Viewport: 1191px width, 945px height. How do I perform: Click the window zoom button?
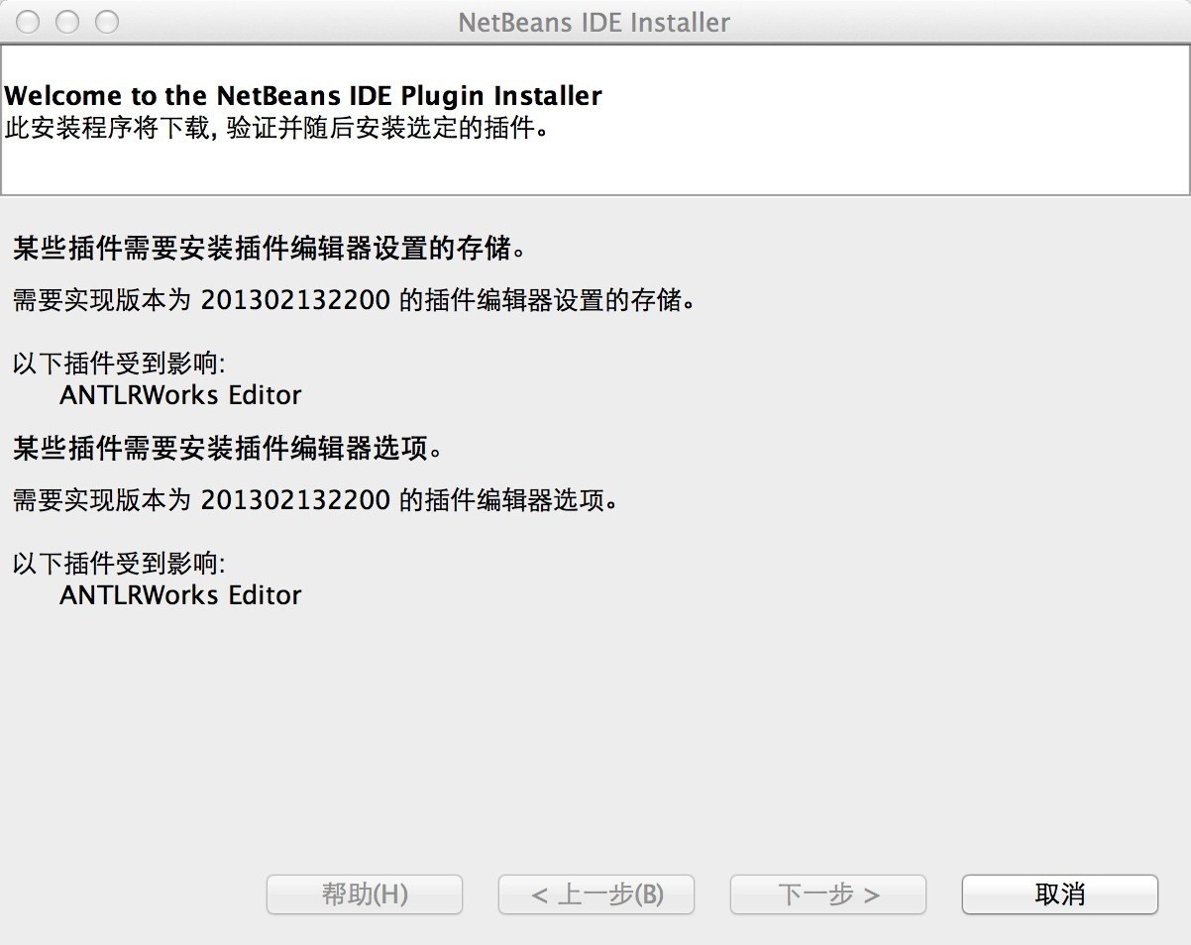(x=105, y=22)
